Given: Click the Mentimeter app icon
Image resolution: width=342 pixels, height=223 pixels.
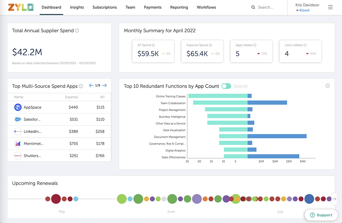Looking at the screenshot, I should (18, 143).
